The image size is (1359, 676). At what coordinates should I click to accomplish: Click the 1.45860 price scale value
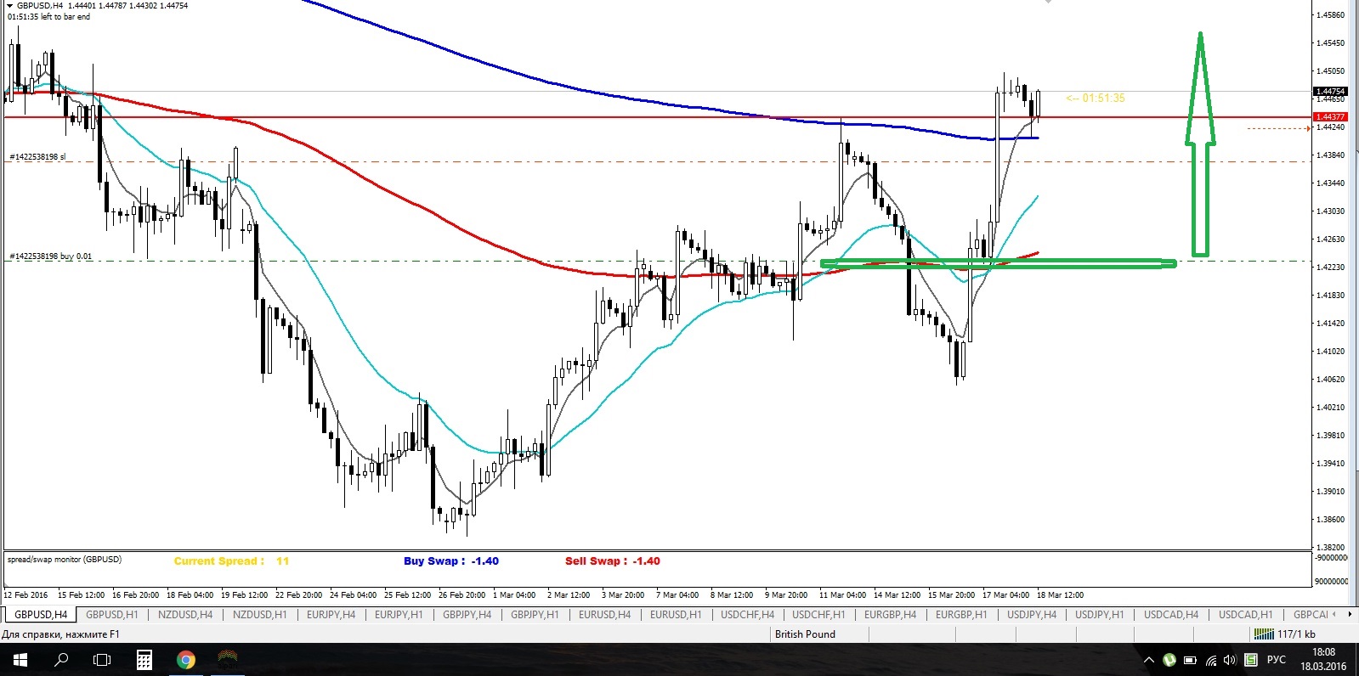pos(1330,15)
